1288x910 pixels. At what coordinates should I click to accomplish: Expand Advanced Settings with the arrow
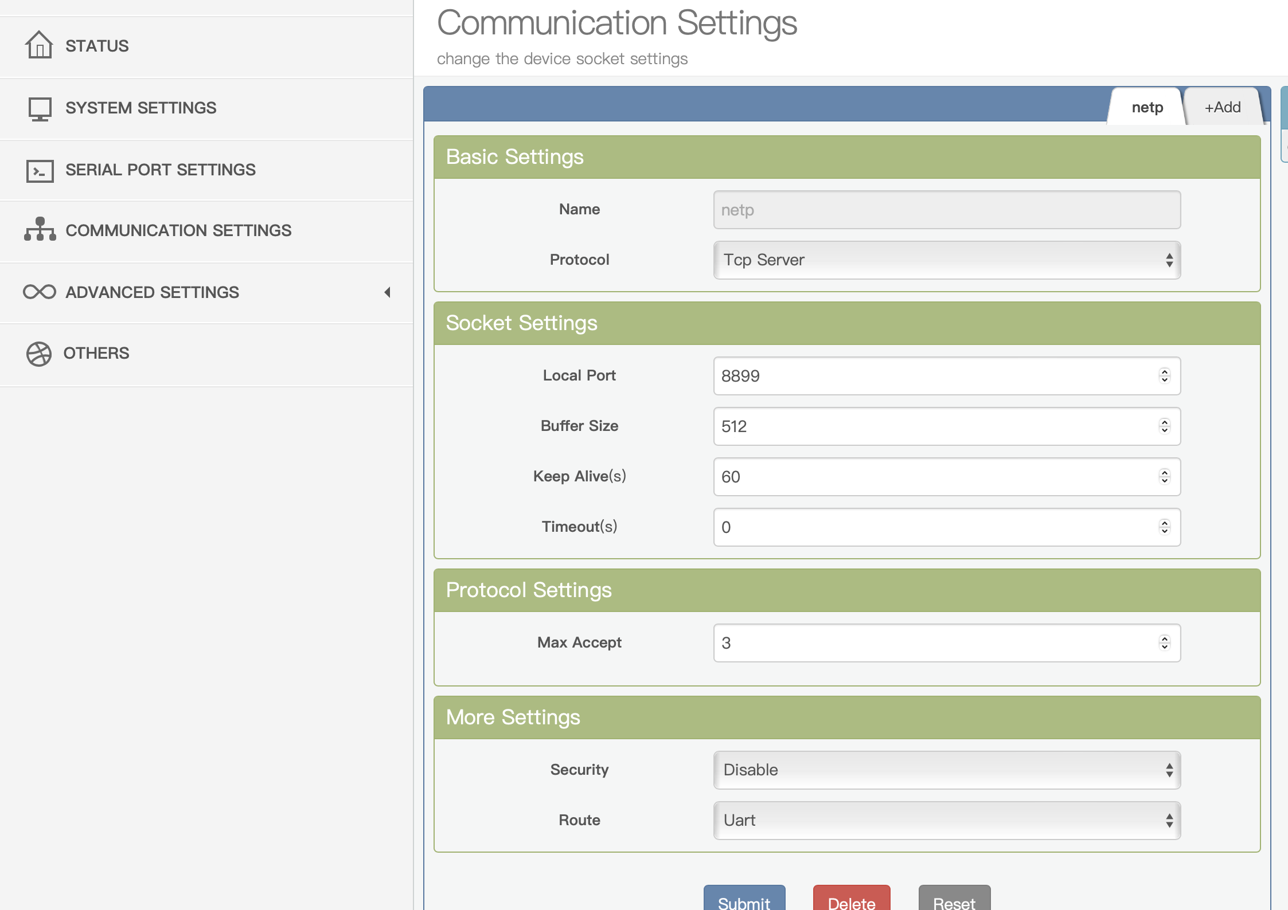pos(388,292)
